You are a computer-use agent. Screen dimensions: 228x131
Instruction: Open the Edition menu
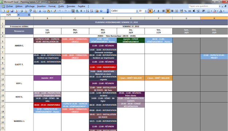(x=19, y=6)
